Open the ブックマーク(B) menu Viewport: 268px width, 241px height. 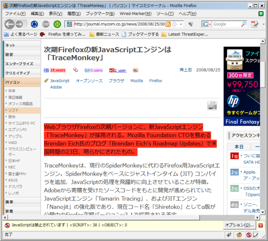click(x=100, y=14)
